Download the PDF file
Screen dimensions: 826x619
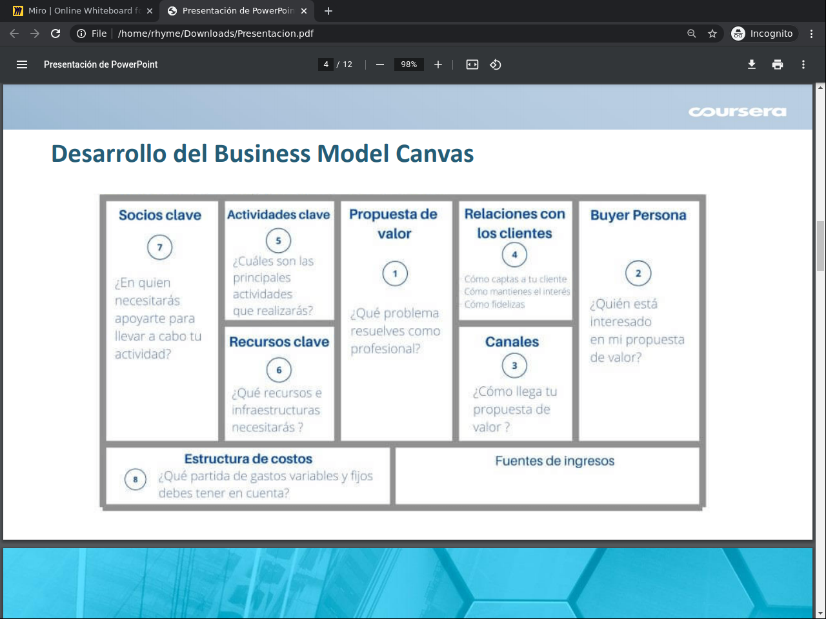tap(752, 64)
